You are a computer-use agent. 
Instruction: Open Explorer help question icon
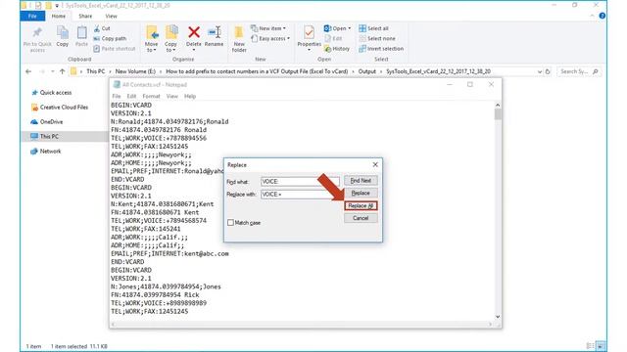point(603,16)
